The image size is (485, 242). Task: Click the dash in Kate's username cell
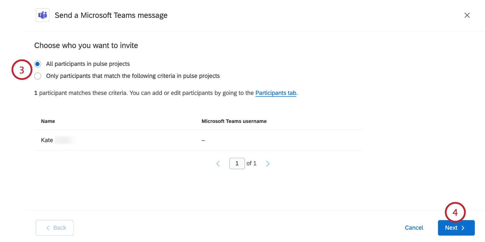coord(203,140)
